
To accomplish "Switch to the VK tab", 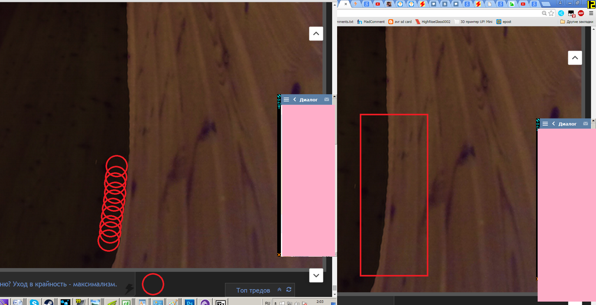I will pyautogui.click(x=445, y=4).
